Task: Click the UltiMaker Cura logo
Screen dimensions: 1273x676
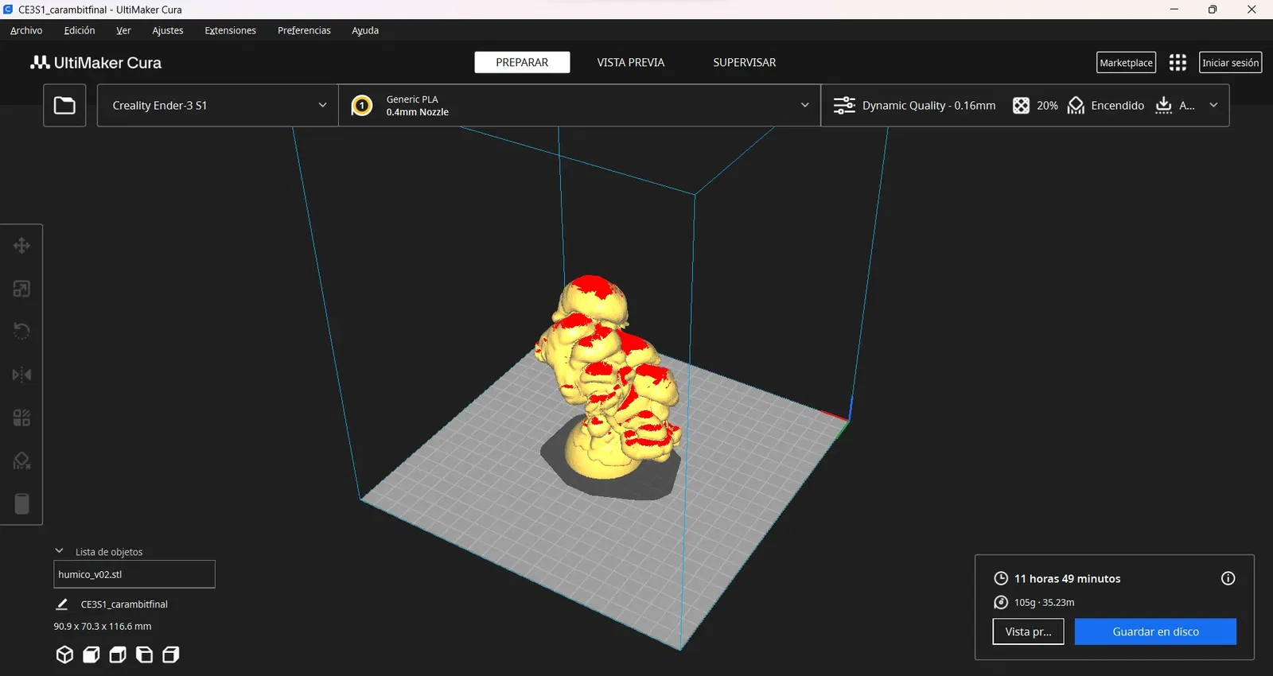Action: 95,63
